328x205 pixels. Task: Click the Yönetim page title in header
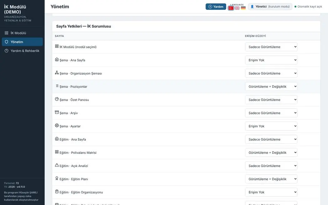[x=60, y=7]
